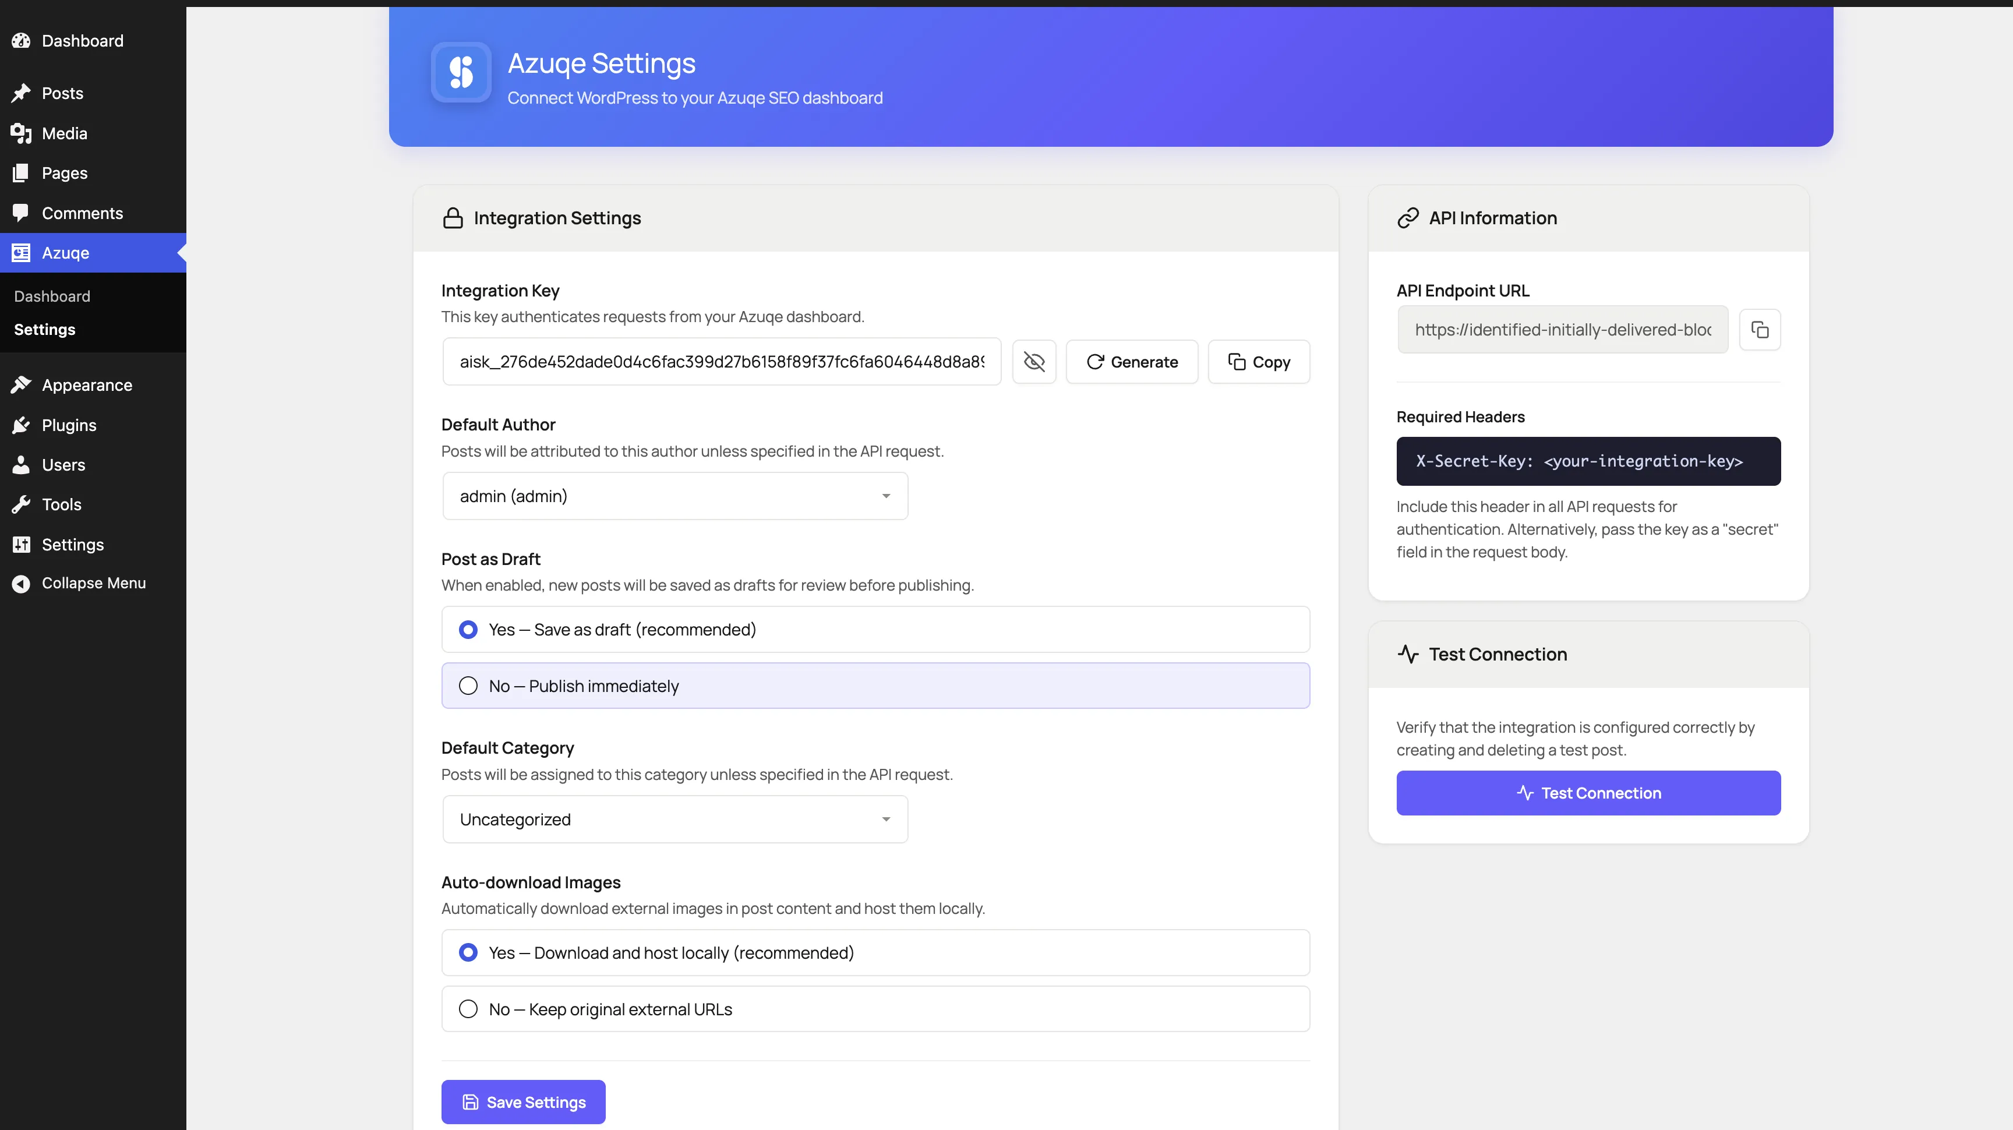Open Comments in the admin menu
The width and height of the screenshot is (2013, 1130).
click(93, 213)
